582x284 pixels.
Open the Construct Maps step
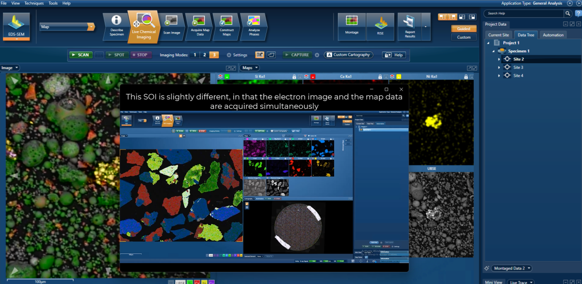[x=226, y=25]
